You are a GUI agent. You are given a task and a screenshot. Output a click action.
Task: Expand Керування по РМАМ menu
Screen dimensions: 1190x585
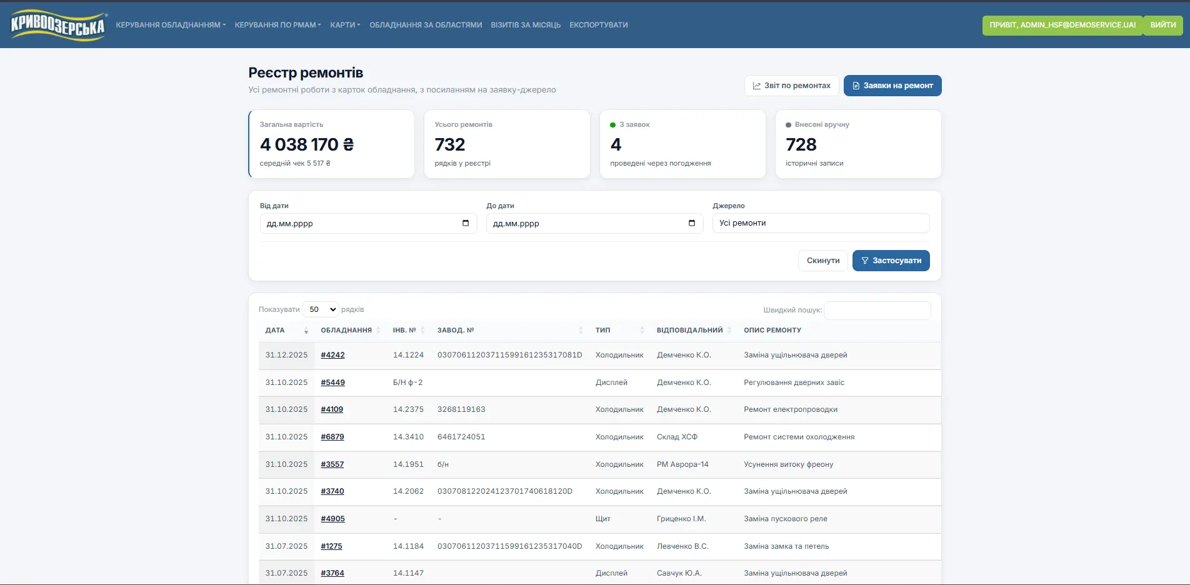tap(277, 25)
